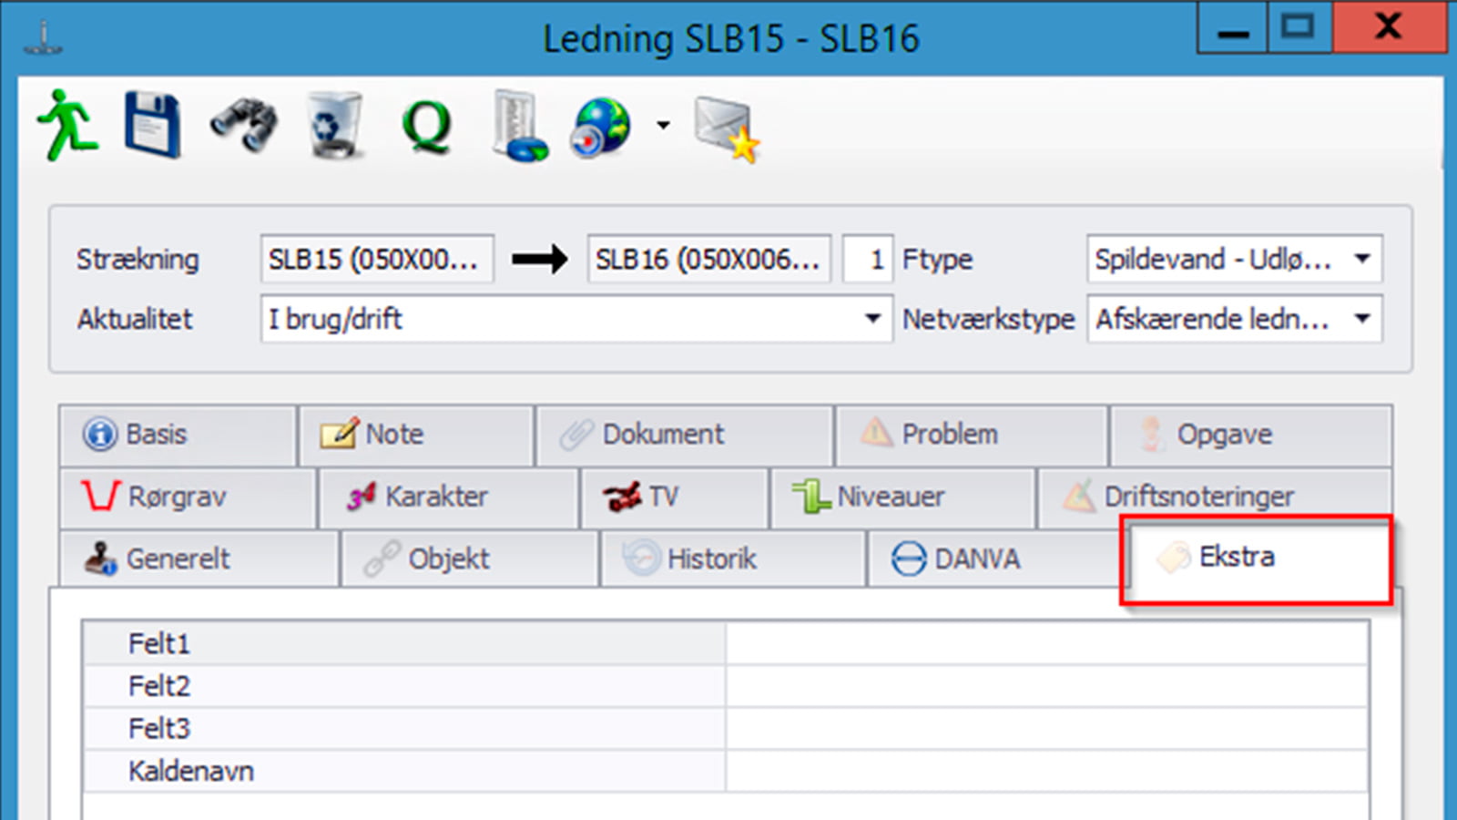Click the Kaldenavn value field
The height and width of the screenshot is (820, 1457).
click(x=1046, y=771)
